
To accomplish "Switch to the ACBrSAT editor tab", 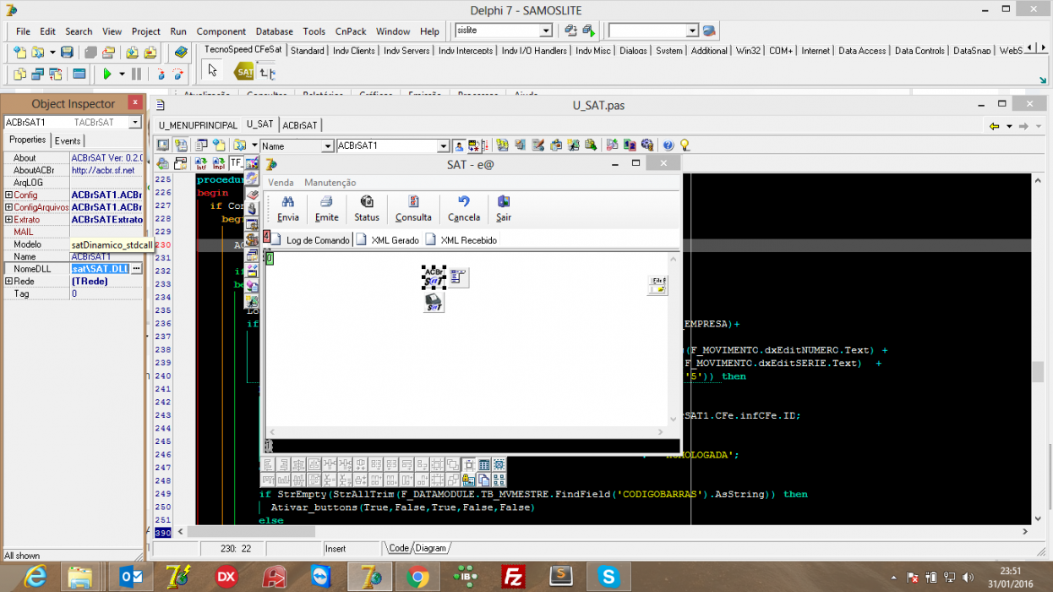I will coord(300,125).
